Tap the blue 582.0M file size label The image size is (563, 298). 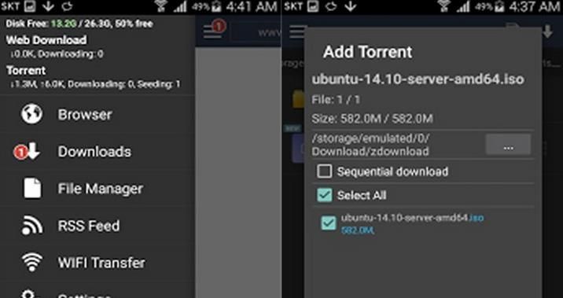pos(358,230)
